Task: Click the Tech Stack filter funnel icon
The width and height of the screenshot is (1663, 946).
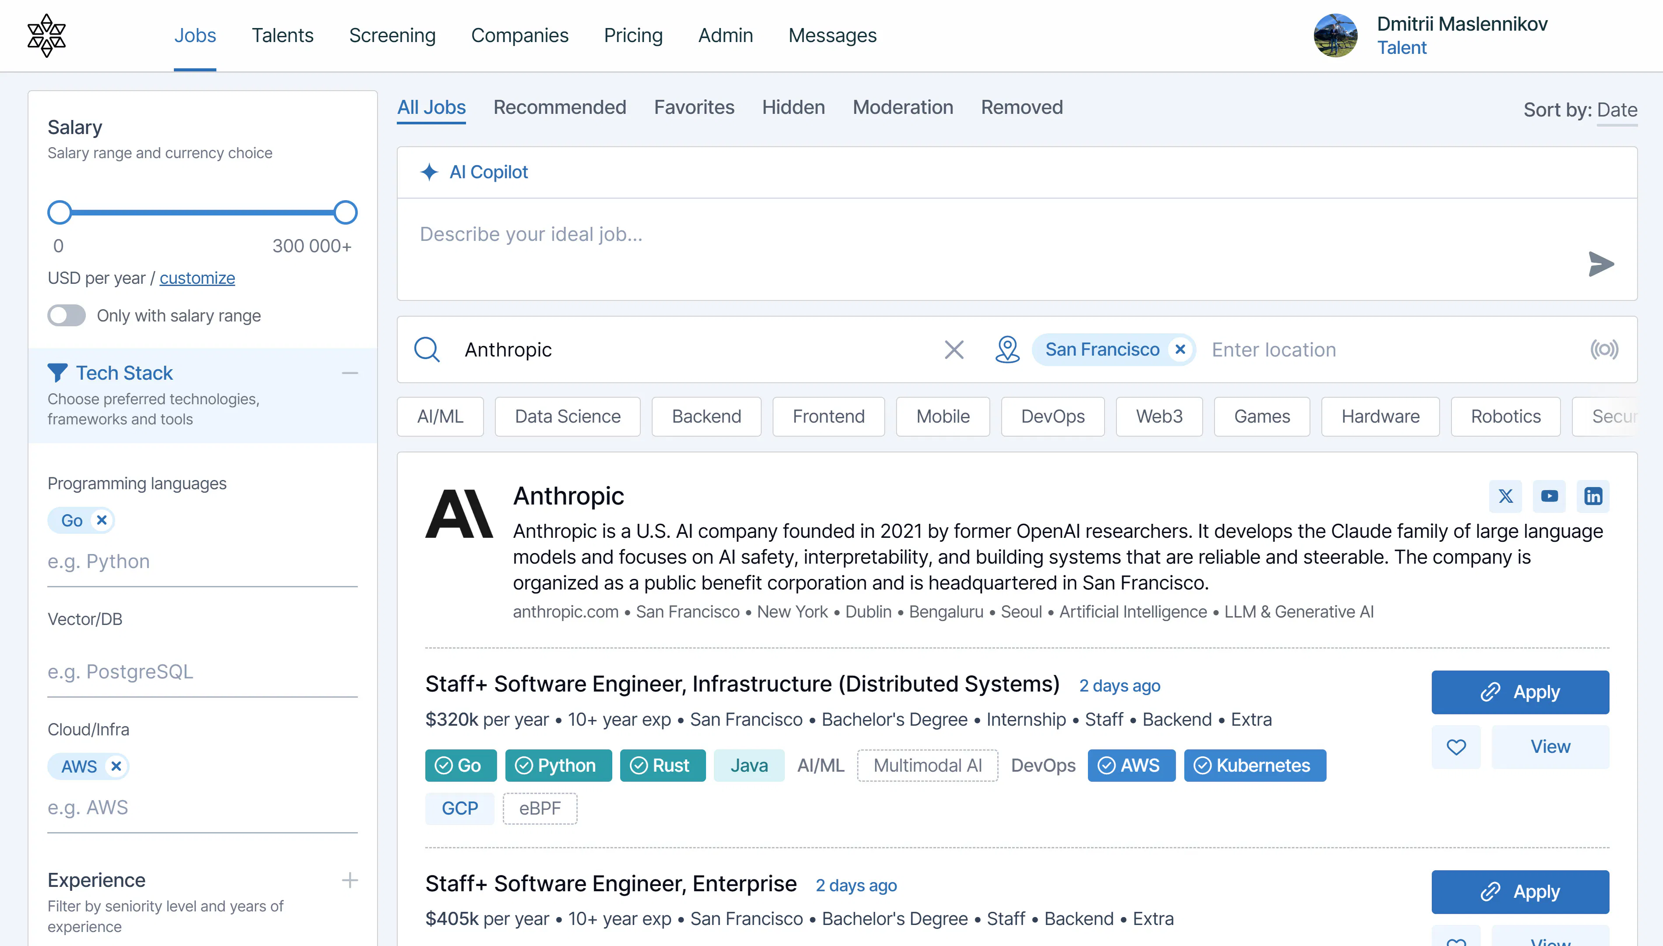Action: [x=57, y=373]
